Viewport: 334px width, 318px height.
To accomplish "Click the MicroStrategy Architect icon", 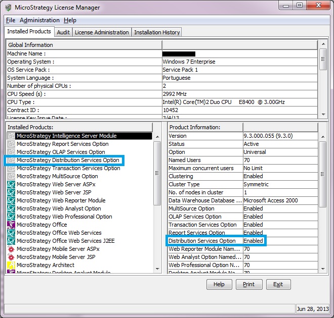I will click(x=11, y=265).
